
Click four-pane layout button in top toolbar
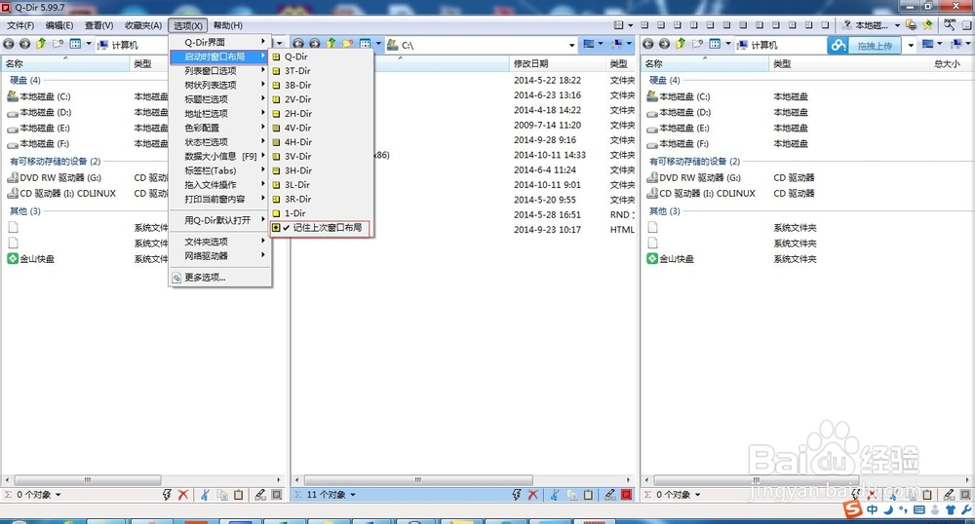(x=644, y=25)
